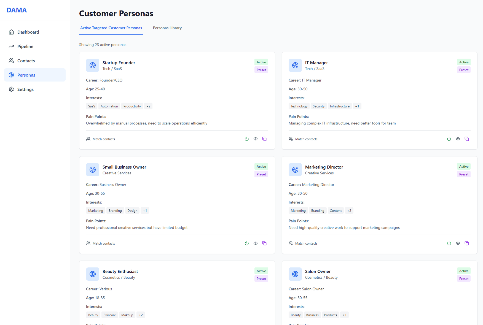The height and width of the screenshot is (325, 483).
Task: Toggle power for IT Manager persona
Action: 449,139
